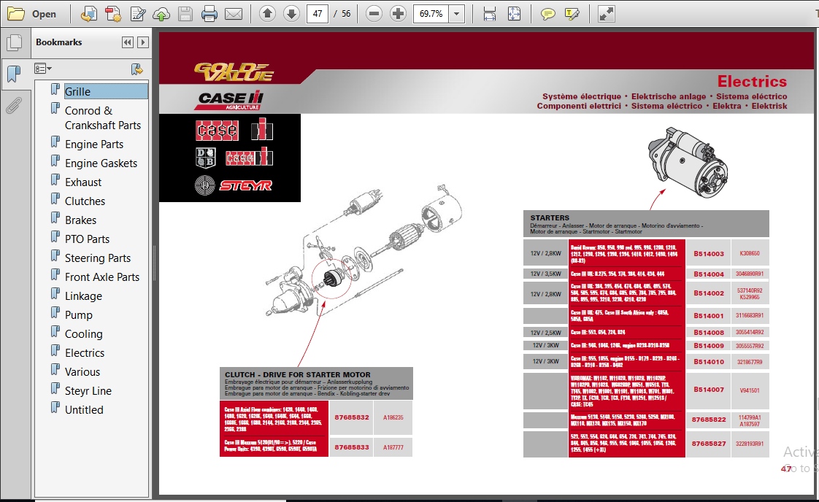
Task: Switch to read mode expand icon
Action: click(x=606, y=14)
